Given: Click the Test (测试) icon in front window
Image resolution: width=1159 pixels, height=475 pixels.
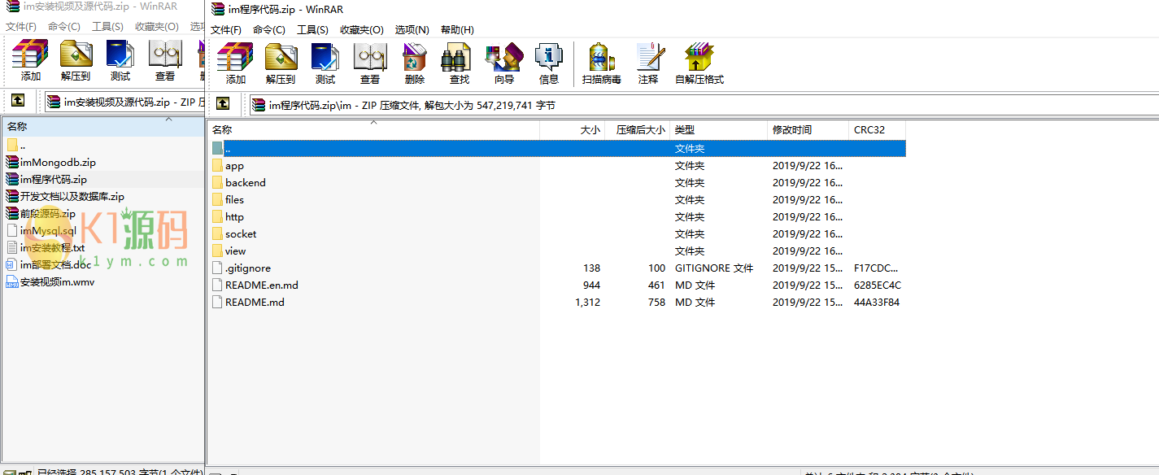Looking at the screenshot, I should (325, 63).
